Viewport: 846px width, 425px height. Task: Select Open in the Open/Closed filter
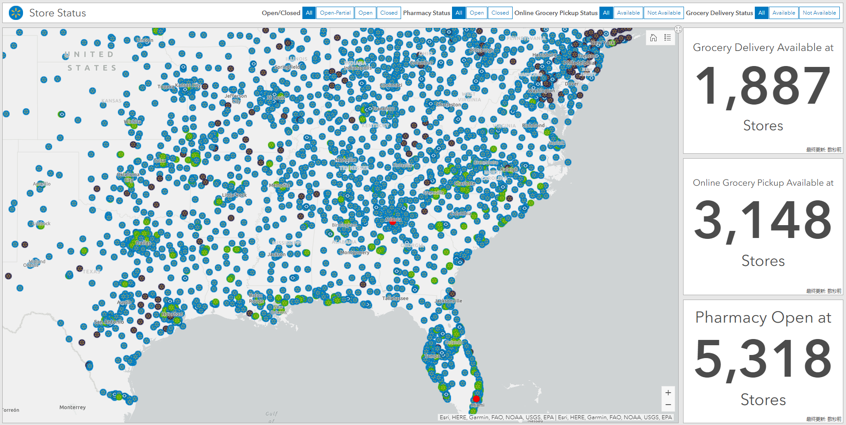[365, 13]
